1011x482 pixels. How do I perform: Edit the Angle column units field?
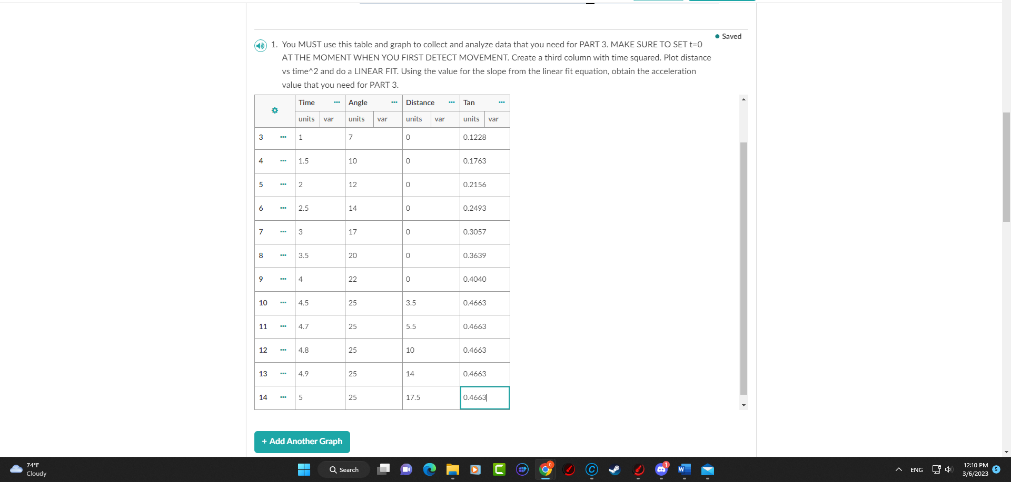coord(360,119)
